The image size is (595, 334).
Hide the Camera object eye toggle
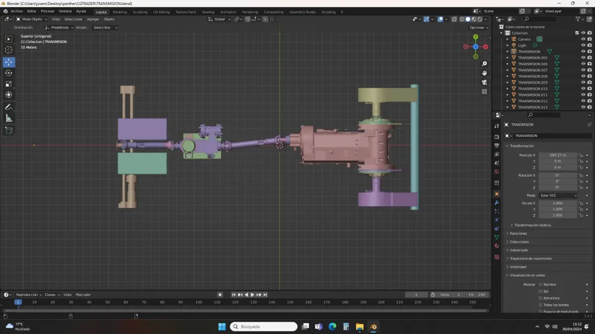[583, 39]
